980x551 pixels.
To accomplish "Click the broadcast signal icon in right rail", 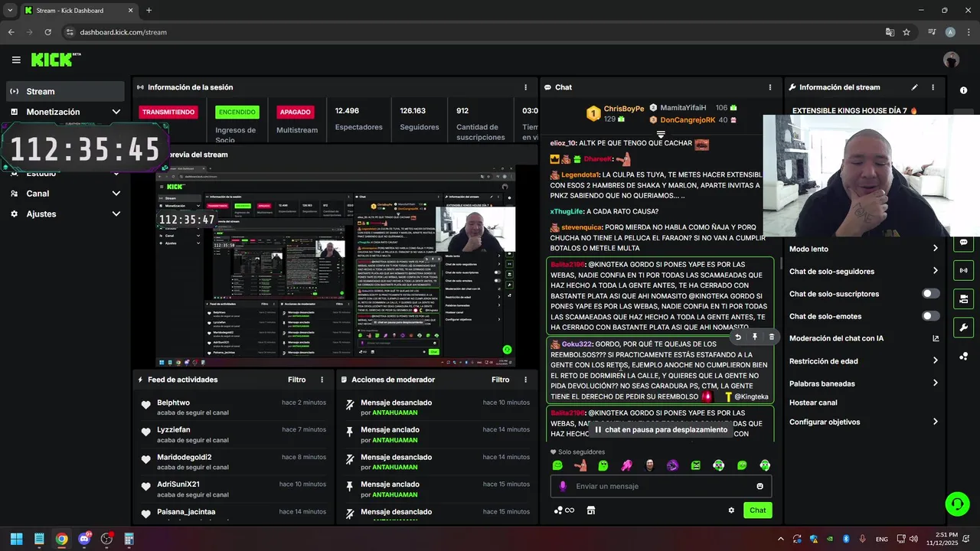I will click(963, 270).
